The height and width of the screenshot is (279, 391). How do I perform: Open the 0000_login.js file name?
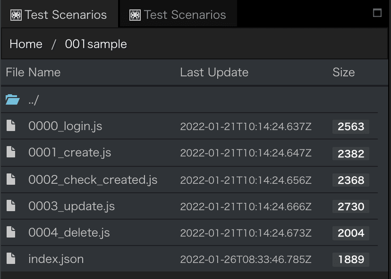pyautogui.click(x=65, y=126)
